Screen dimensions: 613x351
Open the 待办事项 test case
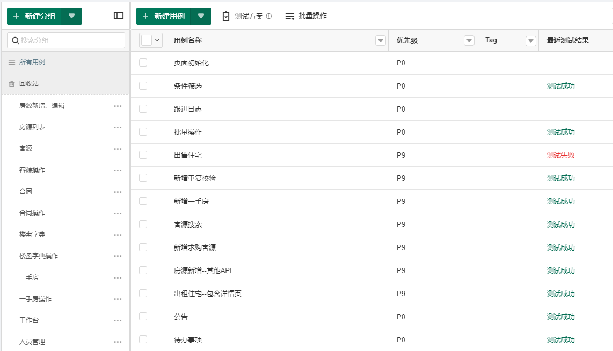(188, 340)
